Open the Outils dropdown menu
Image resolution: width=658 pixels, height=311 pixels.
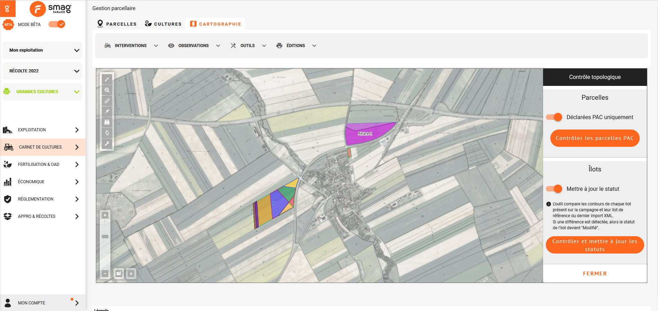248,46
